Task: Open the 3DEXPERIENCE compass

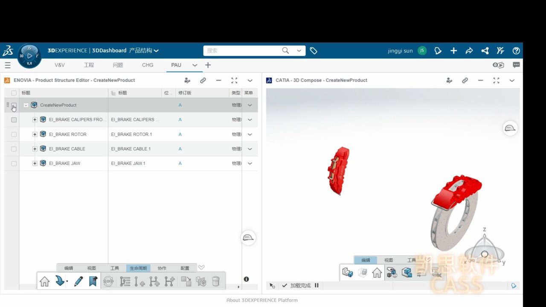Action: point(29,56)
